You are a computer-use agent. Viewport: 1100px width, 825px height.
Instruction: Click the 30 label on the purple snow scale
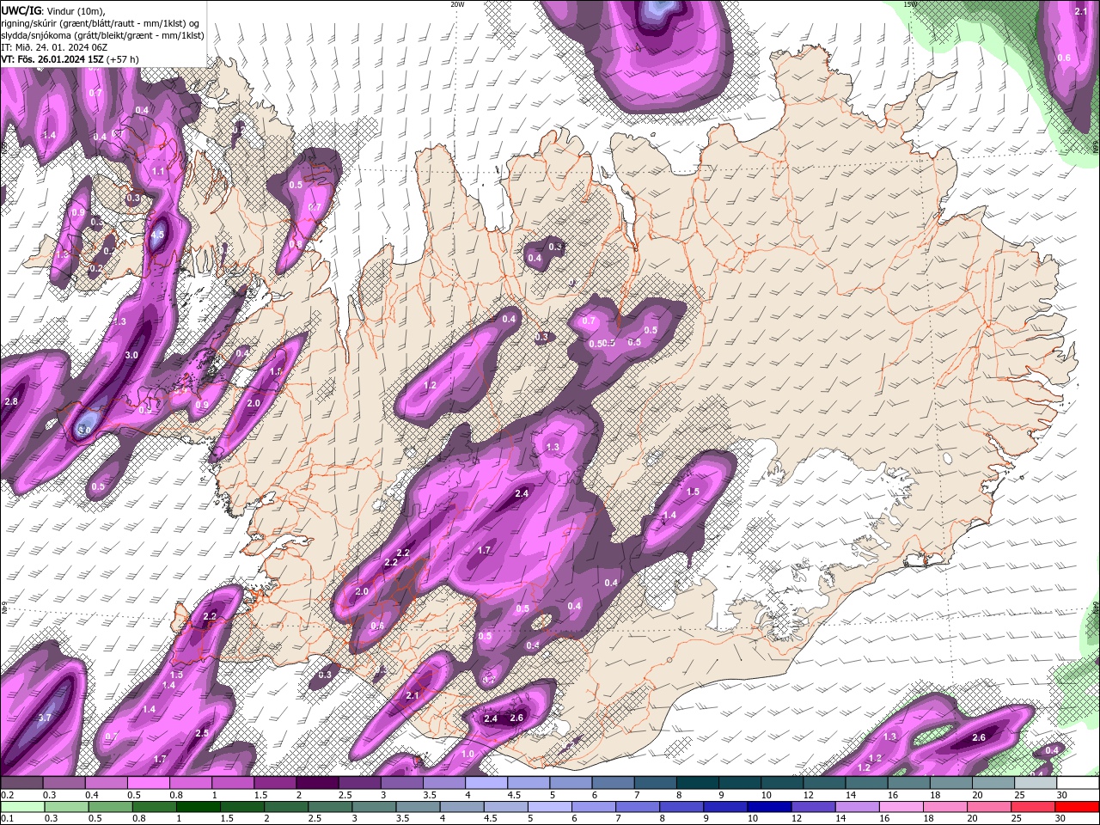point(1062,795)
